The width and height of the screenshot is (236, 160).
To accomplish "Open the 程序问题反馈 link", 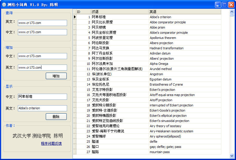I will pos(51,143).
